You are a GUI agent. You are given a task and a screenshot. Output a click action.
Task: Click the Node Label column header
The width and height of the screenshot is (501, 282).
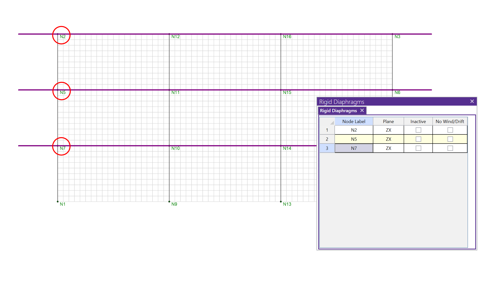tap(354, 122)
